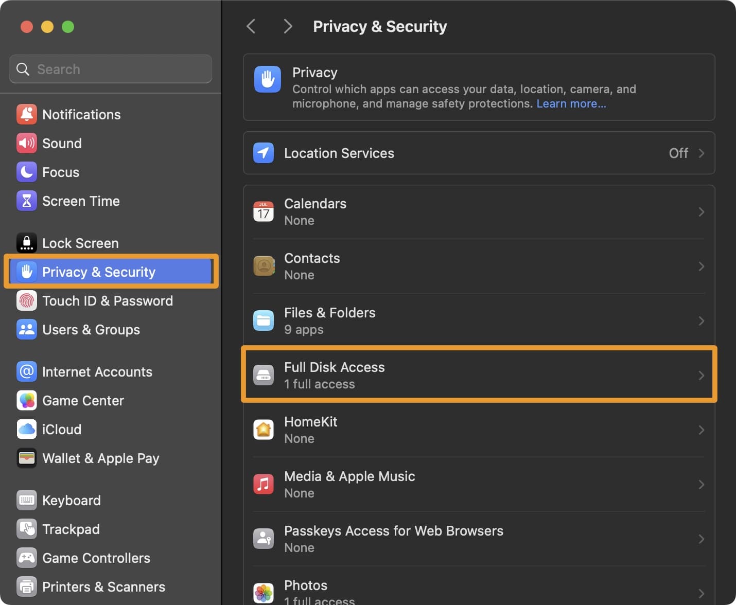
Task: Open the Internet Accounts @ icon
Action: tap(27, 371)
